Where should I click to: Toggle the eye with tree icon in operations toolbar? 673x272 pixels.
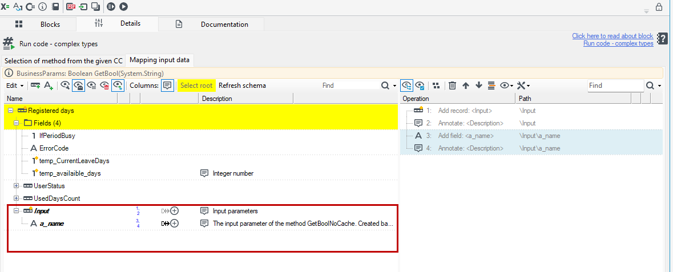pyautogui.click(x=406, y=86)
